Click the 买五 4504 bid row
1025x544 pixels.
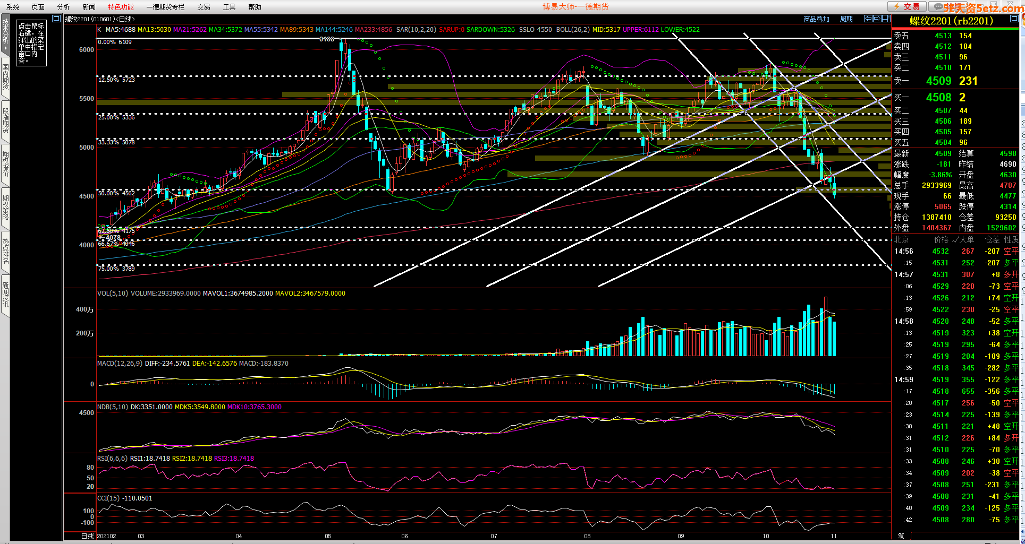pos(955,142)
